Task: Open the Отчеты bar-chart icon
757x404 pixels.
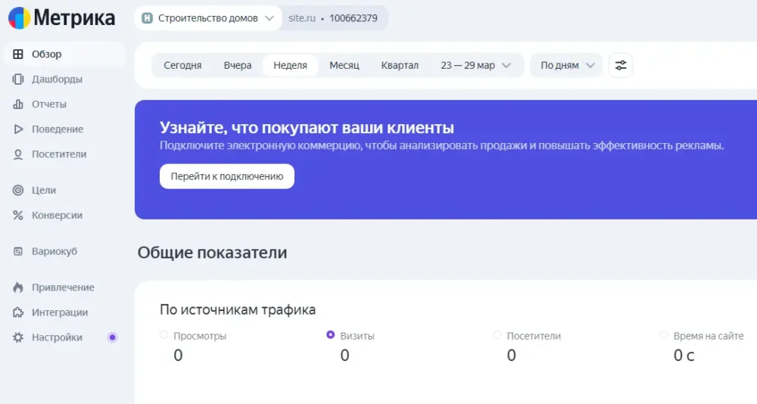Action: pos(18,104)
